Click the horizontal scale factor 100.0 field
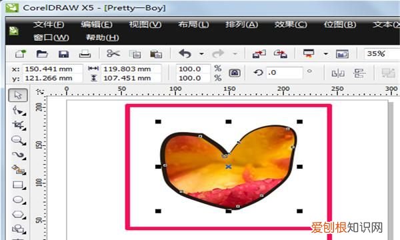This screenshot has width=400, height=240. click(193, 69)
